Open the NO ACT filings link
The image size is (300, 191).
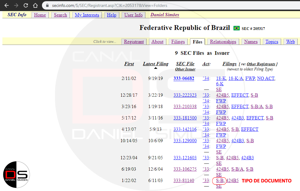click(x=266, y=78)
